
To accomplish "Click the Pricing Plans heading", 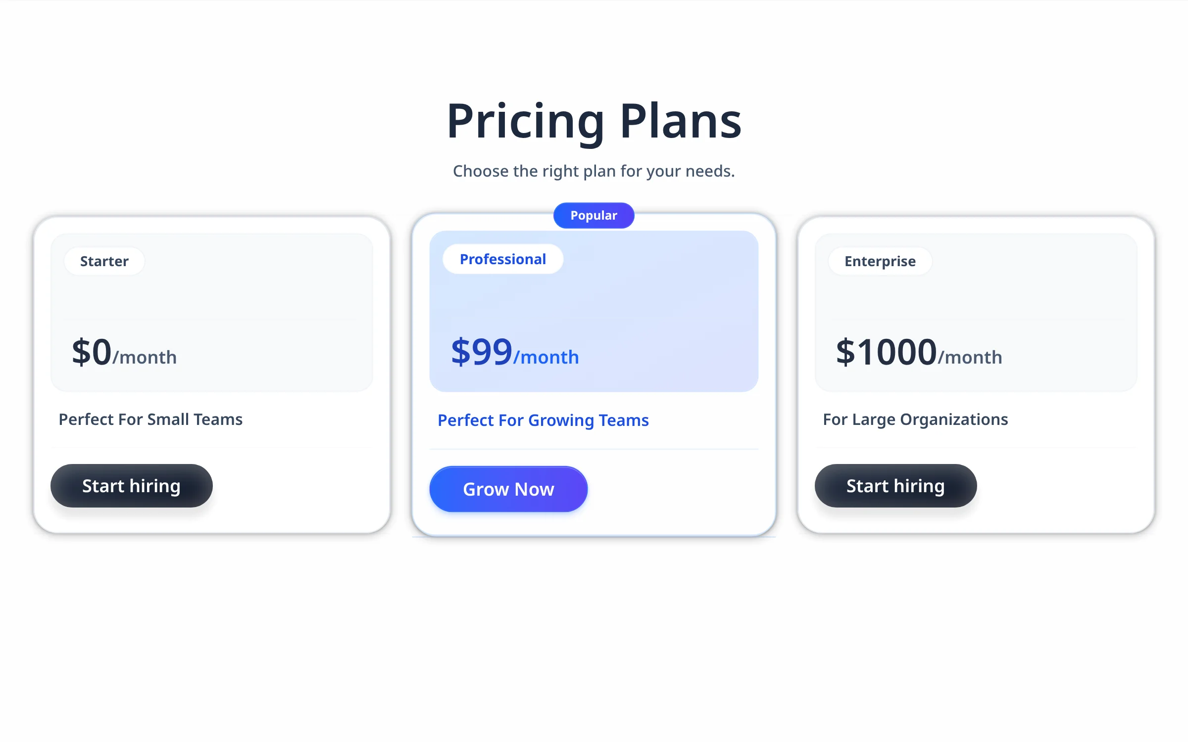I will (594, 121).
